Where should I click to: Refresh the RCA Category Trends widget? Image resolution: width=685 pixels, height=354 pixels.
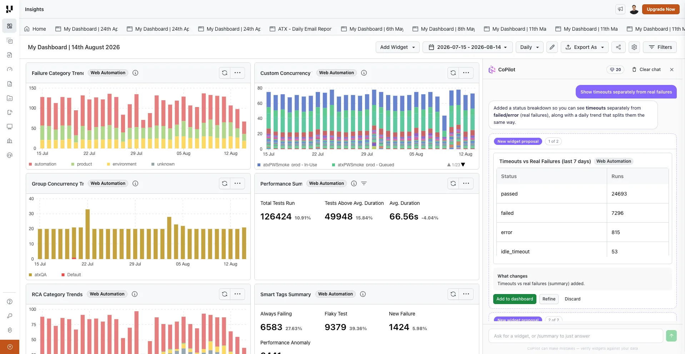(x=225, y=294)
